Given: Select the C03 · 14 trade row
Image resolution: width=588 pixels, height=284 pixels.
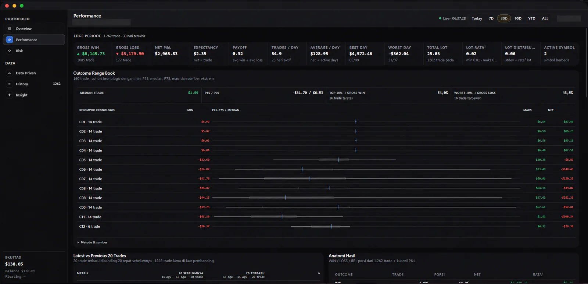Looking at the screenshot, I should coord(326,141).
